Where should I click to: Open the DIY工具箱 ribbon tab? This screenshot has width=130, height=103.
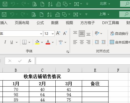[110, 23]
